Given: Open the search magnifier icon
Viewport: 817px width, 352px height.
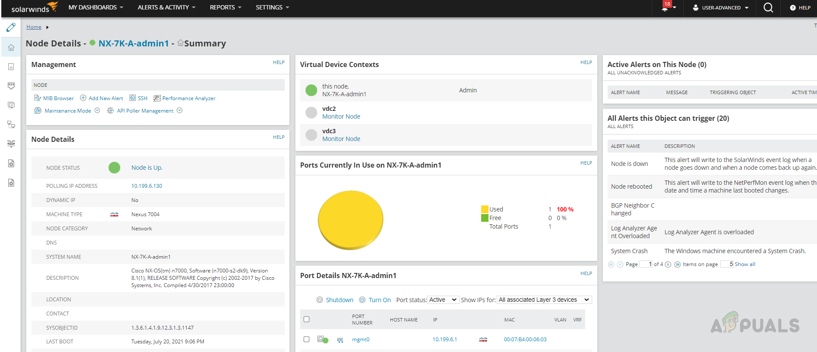Looking at the screenshot, I should click(x=768, y=8).
